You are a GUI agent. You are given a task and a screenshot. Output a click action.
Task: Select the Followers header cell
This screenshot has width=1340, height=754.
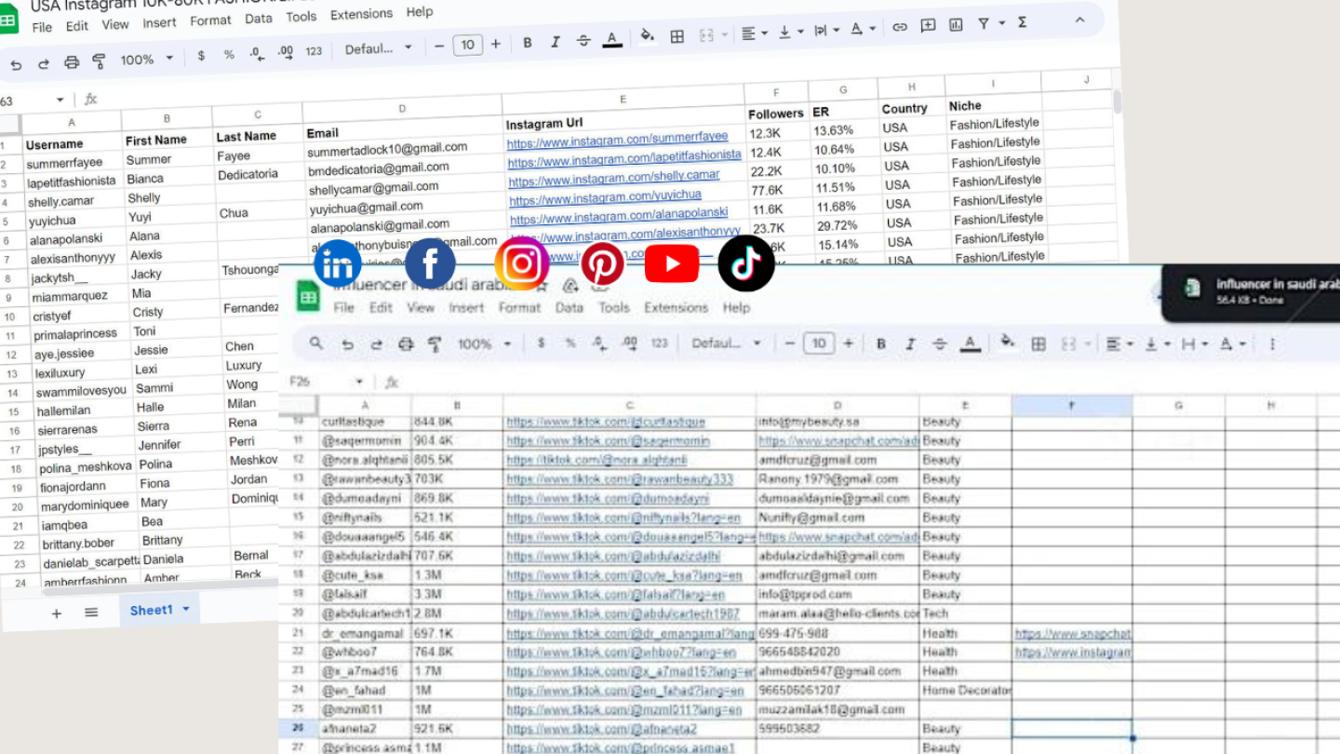tap(776, 114)
